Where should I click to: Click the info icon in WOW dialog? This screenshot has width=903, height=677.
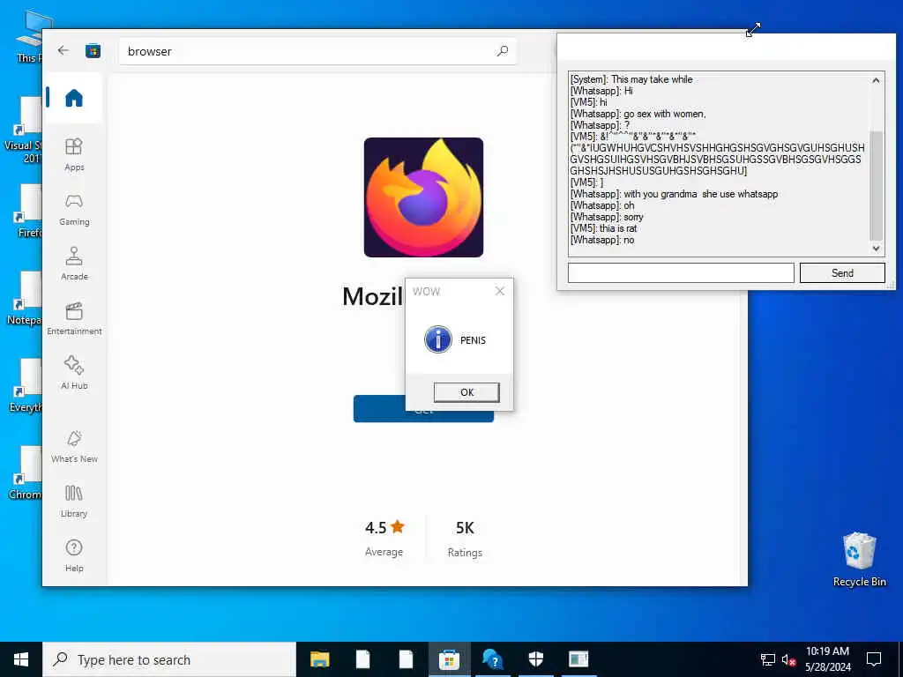coord(438,339)
